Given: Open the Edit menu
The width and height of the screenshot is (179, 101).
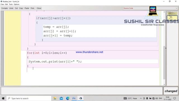Looking at the screenshot, I should (x=6, y=4).
